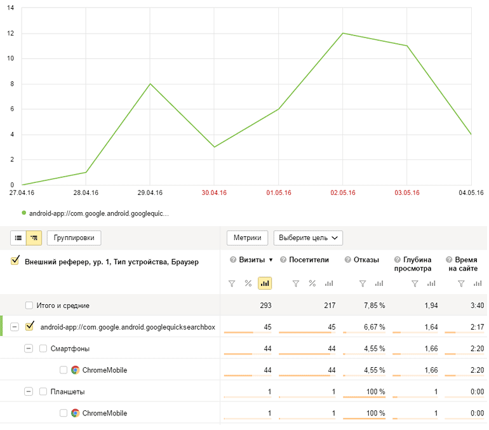
Task: Toggle bar chart icon under Посетители
Action: click(x=329, y=283)
